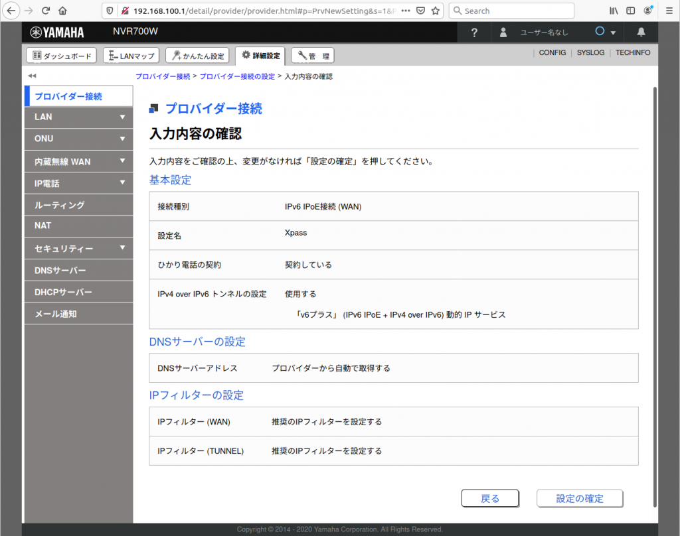The image size is (680, 536).
Task: Open the Firefox account icon
Action: pyautogui.click(x=648, y=11)
